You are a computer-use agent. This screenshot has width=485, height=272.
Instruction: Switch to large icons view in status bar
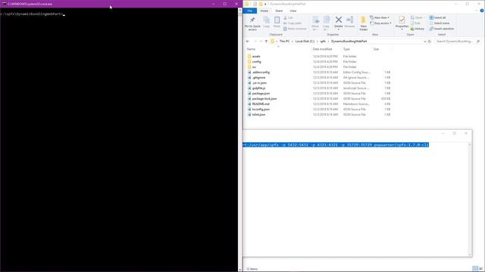click(480, 269)
